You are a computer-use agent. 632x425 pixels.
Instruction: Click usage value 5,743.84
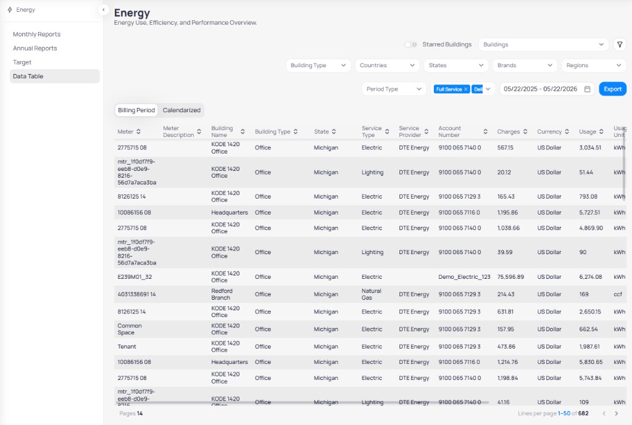(x=590, y=378)
